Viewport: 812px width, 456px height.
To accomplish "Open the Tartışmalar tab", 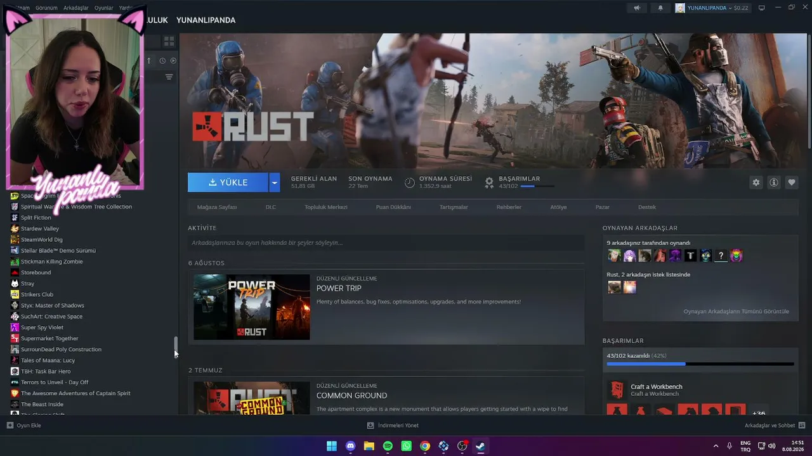I will 454,207.
